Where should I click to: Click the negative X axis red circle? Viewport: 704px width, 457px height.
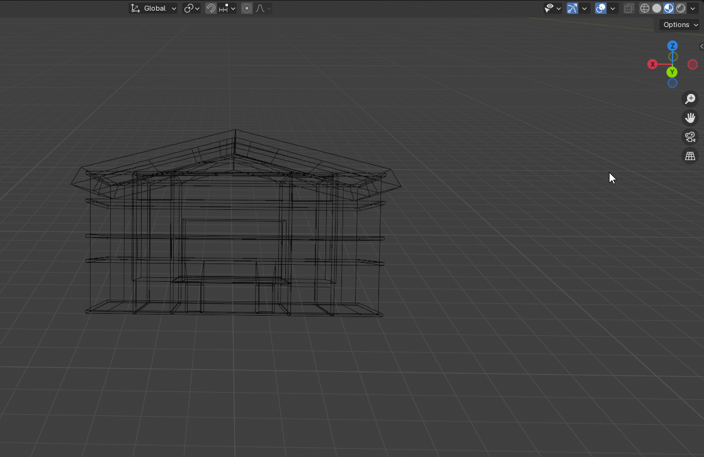693,64
